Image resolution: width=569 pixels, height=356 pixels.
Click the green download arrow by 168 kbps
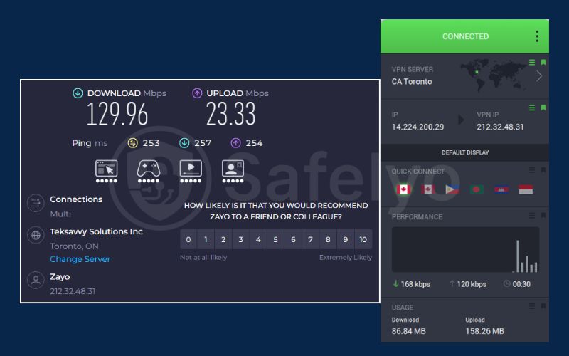point(396,283)
